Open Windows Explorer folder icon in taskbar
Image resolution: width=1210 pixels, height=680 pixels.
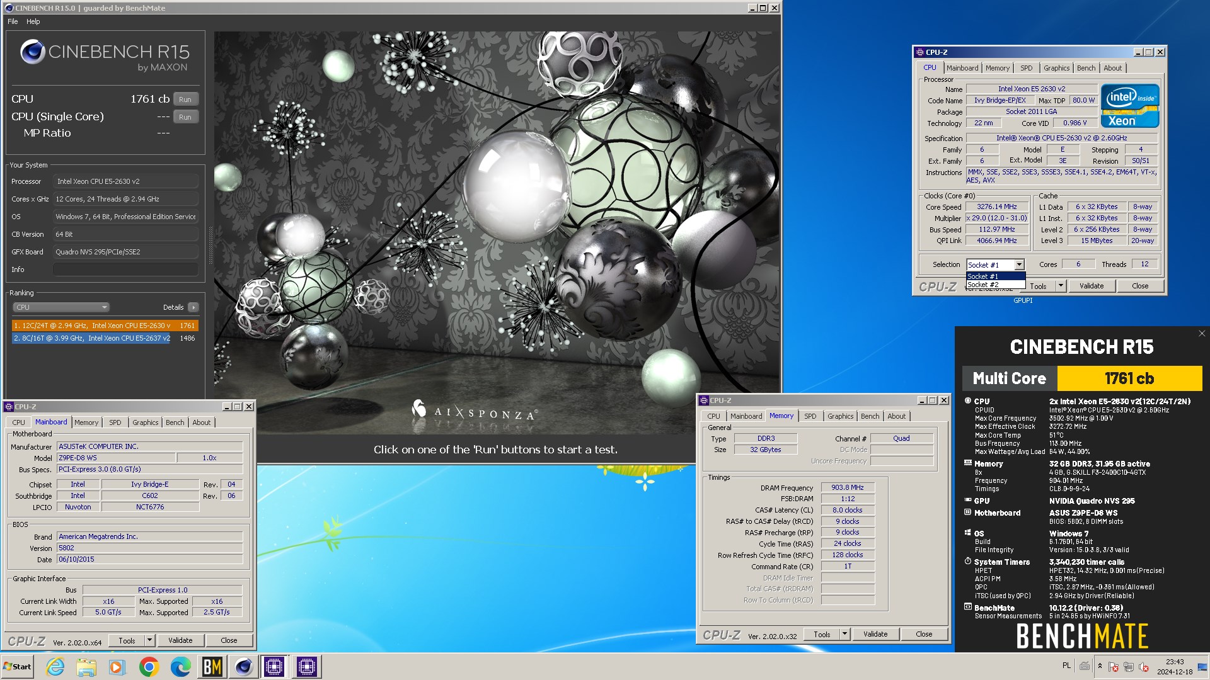click(86, 667)
